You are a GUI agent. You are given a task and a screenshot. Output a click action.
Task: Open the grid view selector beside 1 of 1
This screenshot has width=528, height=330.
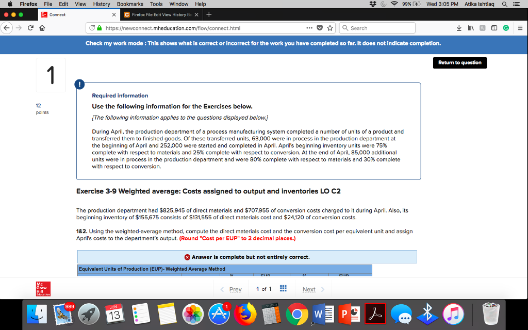[283, 289]
